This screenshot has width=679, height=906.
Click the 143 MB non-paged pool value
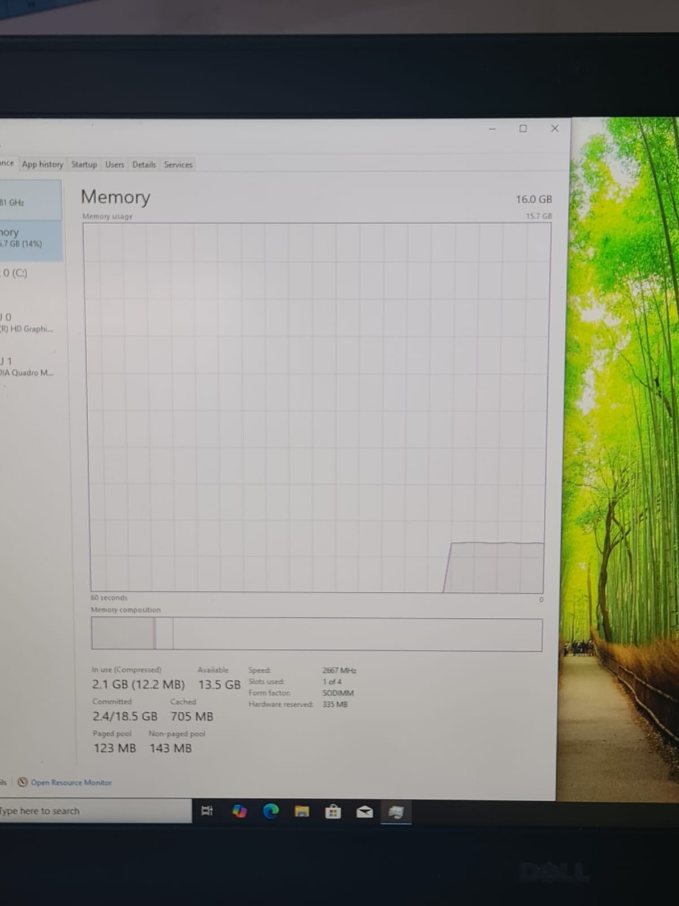[170, 748]
